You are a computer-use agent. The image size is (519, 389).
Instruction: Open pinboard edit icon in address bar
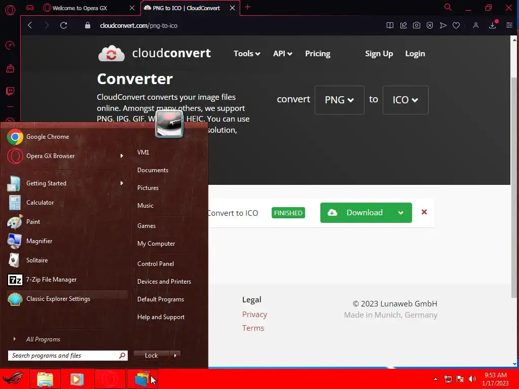pos(403,25)
